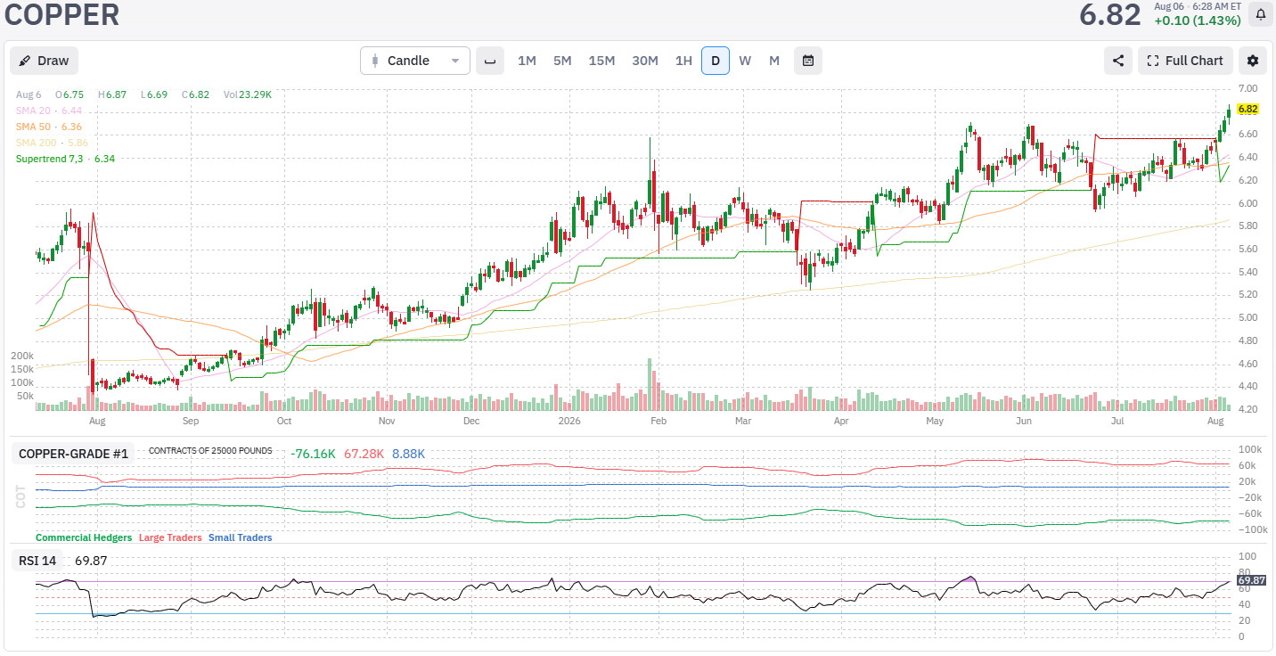1276x656 pixels.
Task: Click the 2026 label on the time axis
Action: pos(568,419)
